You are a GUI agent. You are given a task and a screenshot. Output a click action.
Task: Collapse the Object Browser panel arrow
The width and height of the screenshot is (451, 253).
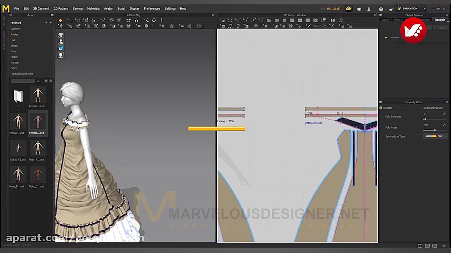click(x=381, y=15)
